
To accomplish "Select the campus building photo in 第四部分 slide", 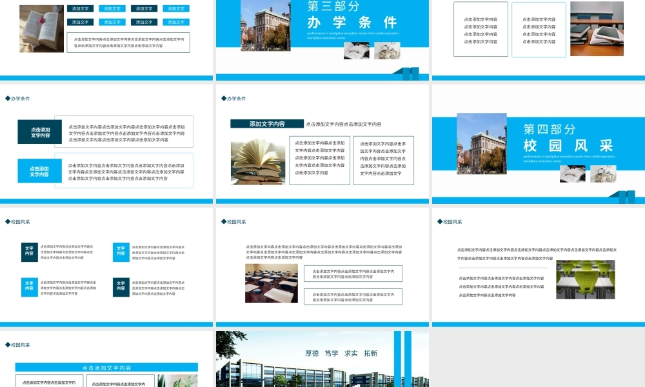I will pyautogui.click(x=482, y=143).
